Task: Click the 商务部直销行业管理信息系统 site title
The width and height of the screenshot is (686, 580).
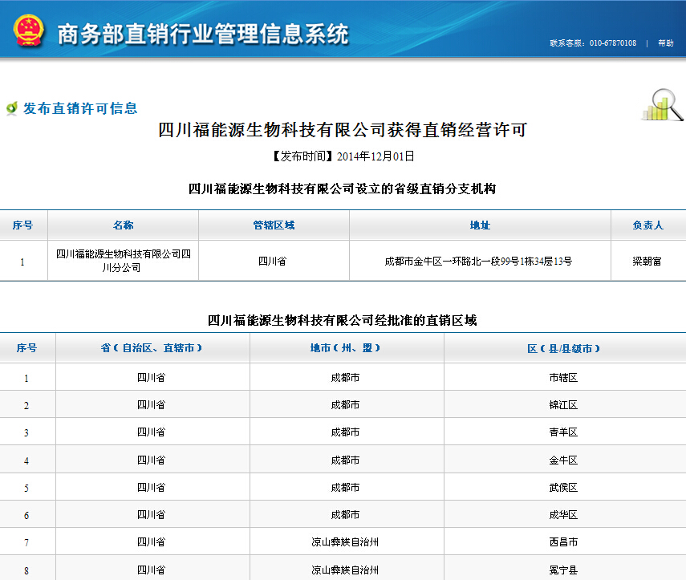Action: (x=203, y=34)
